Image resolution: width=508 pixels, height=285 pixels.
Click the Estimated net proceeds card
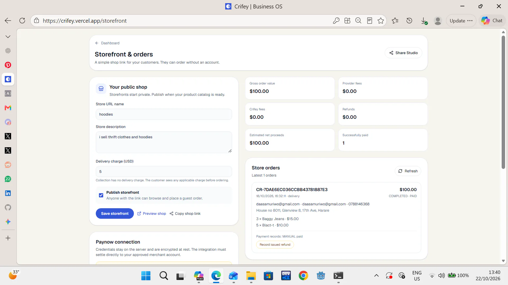[290, 140]
